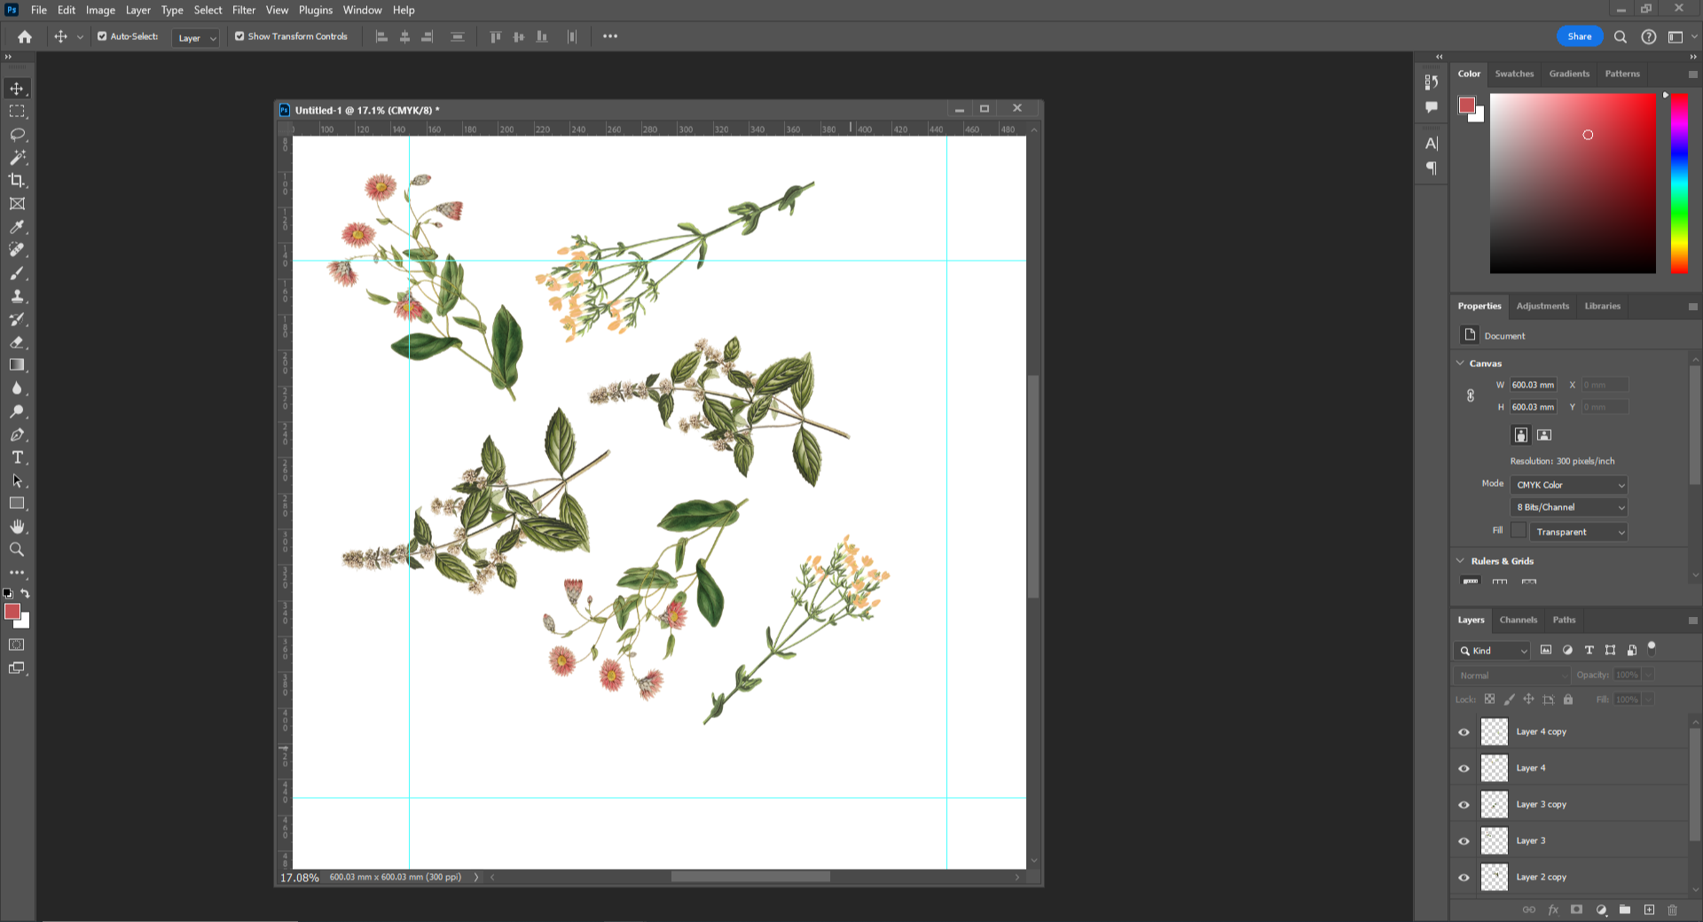Open the Kind layer filter dropdown
Image resolution: width=1703 pixels, height=922 pixels.
click(x=1492, y=651)
